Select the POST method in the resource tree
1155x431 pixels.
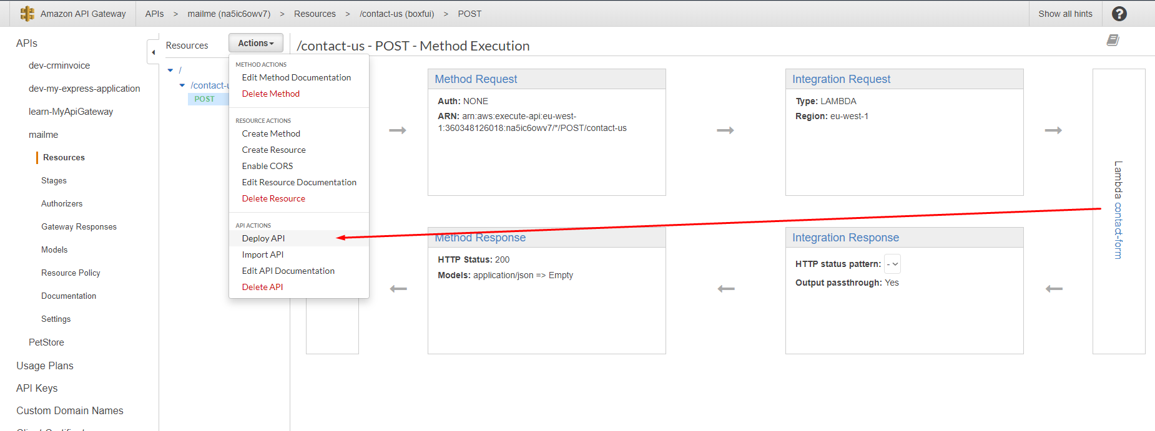(204, 99)
